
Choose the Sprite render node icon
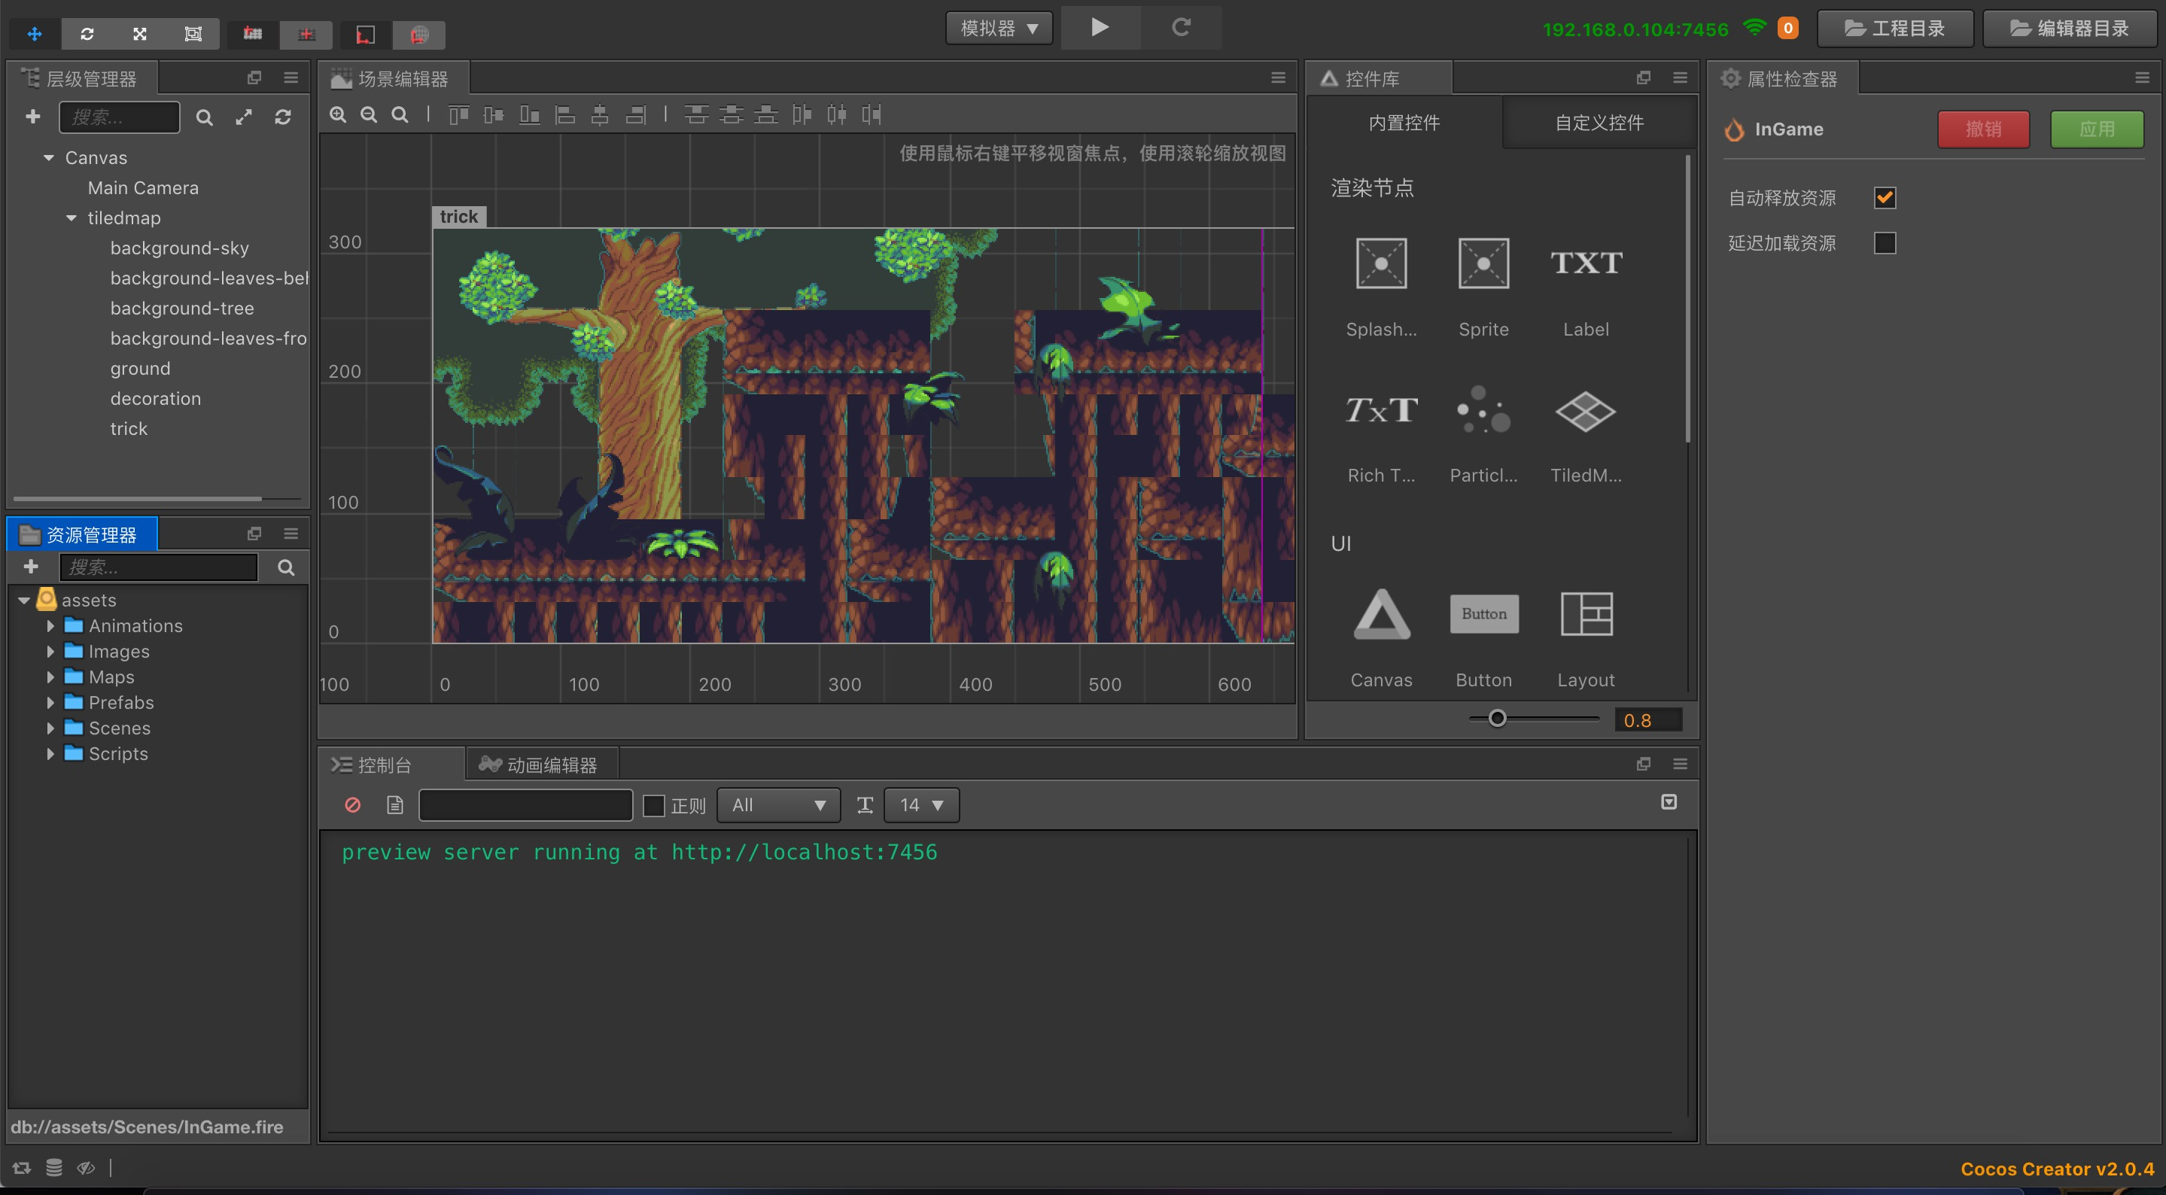click(x=1483, y=264)
